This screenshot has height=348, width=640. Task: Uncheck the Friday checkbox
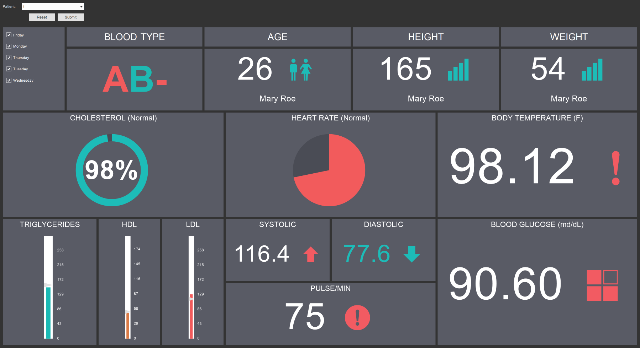[x=9, y=35]
